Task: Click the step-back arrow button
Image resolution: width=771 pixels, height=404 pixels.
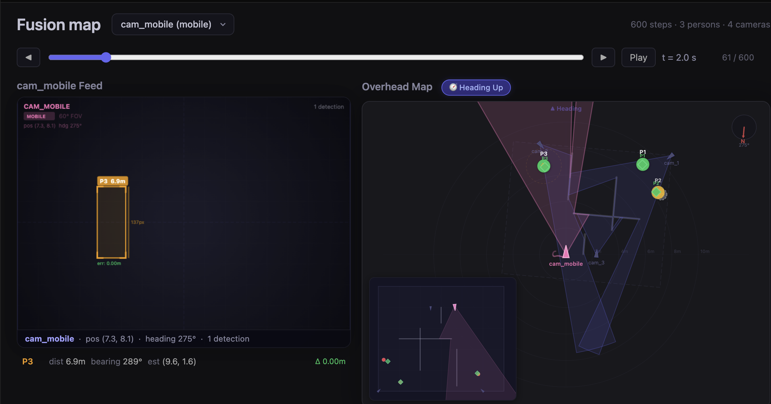Action: click(28, 57)
